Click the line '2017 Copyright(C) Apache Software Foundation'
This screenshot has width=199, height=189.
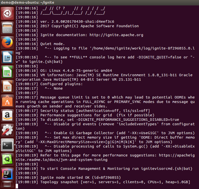click(x=90, y=26)
